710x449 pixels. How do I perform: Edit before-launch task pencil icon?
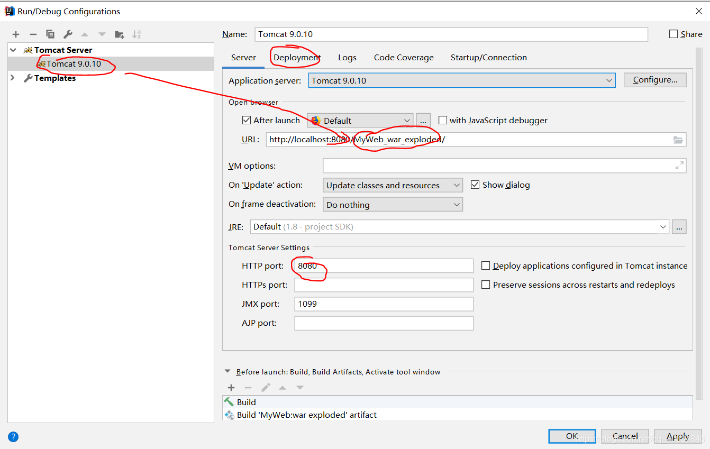click(x=266, y=388)
